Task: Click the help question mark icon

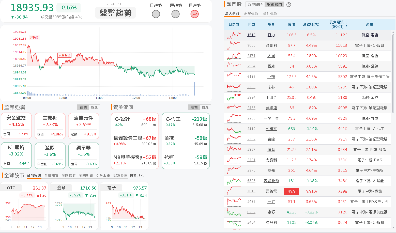Action: [x=288, y=5]
